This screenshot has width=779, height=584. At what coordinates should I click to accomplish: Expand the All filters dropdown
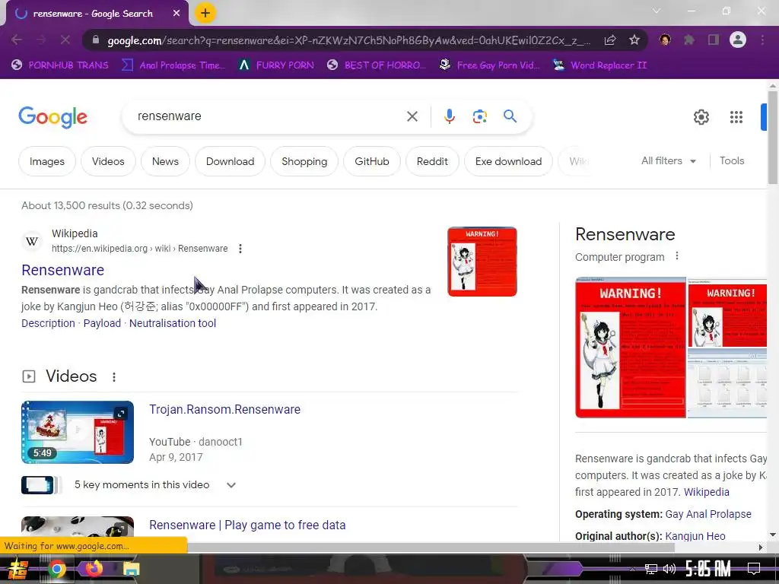668,161
